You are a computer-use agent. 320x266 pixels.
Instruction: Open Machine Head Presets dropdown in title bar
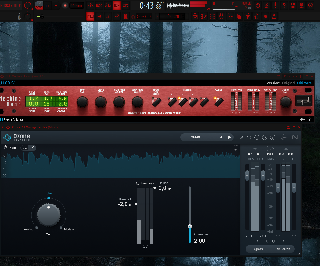coord(289,76)
